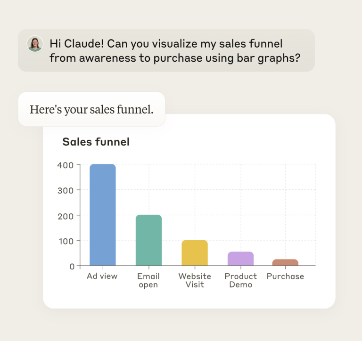Click the user avatar photo
The height and width of the screenshot is (341, 362).
[35, 44]
